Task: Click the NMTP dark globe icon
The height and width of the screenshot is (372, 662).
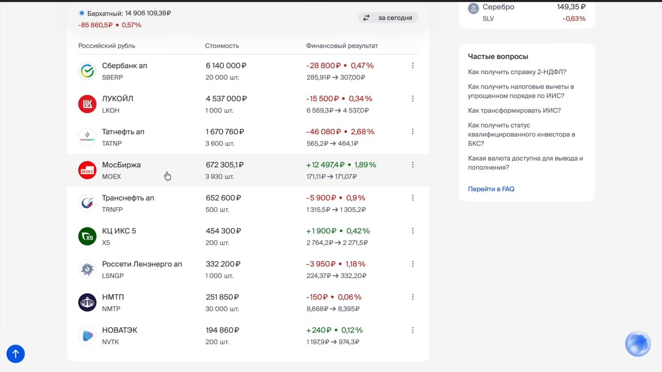Action: click(x=87, y=303)
